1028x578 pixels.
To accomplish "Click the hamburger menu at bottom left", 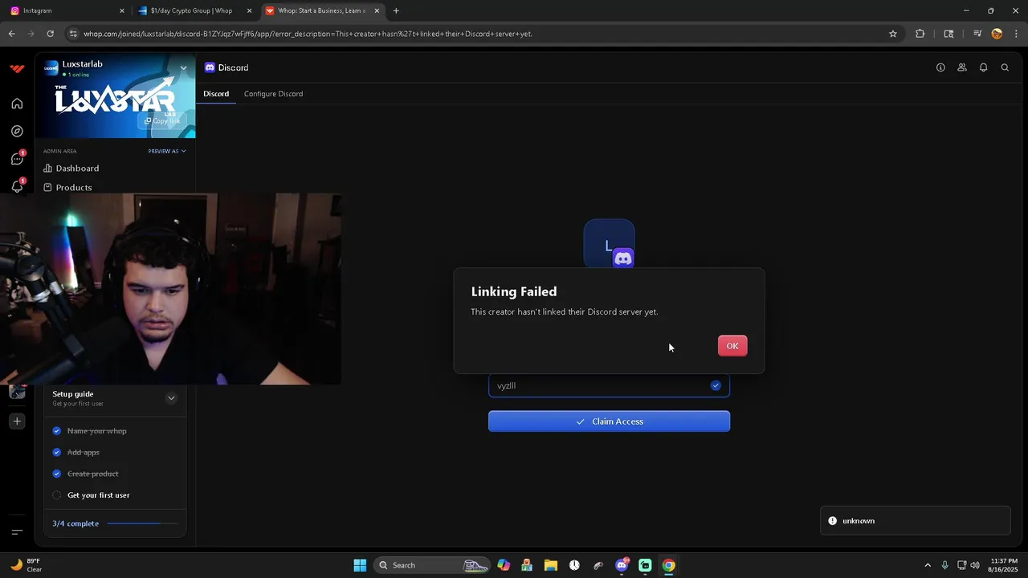I will click(17, 531).
